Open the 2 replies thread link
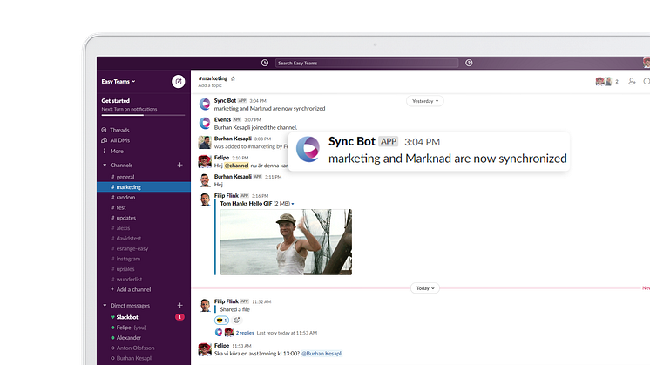 245,333
